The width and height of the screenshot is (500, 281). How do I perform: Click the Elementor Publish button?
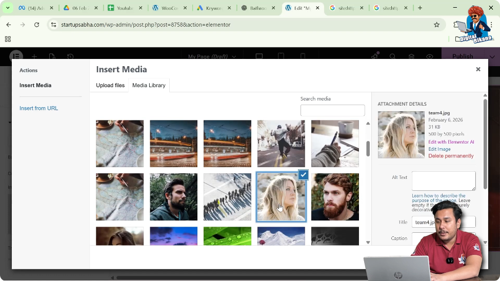(463, 56)
